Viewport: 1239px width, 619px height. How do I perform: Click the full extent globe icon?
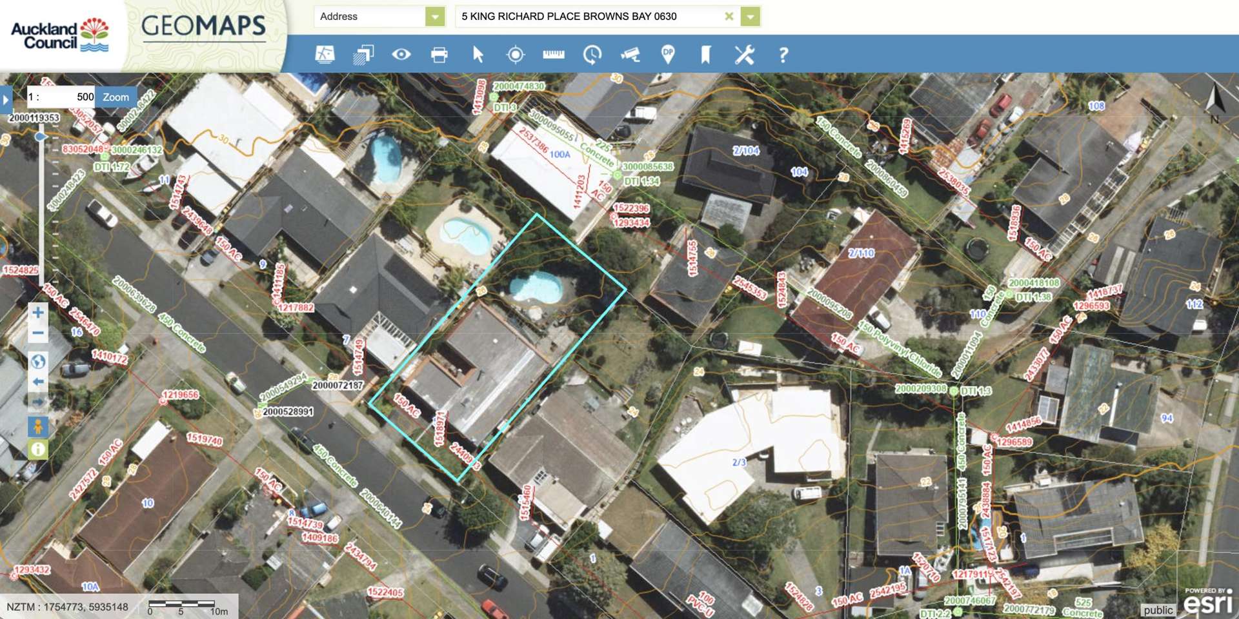coord(38,361)
